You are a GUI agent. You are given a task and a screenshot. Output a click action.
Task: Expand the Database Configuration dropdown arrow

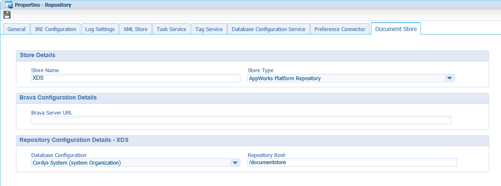tap(235, 163)
